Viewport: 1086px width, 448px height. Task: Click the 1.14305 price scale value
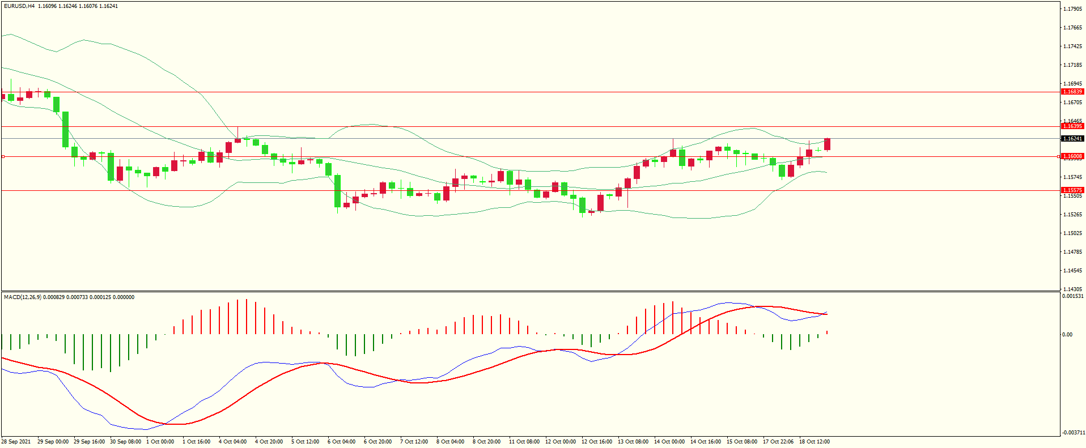1072,289
